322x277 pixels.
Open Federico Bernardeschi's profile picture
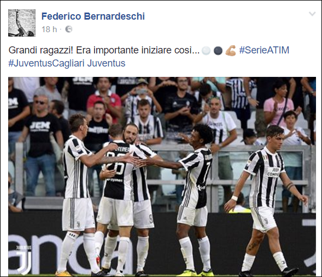tap(22, 23)
